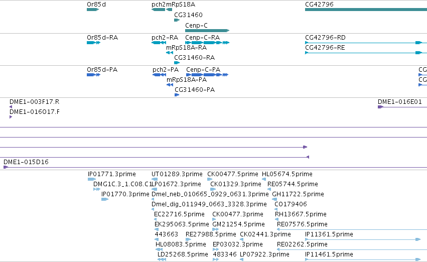Select the HL08083.5prime EST glyph
This screenshot has width=427, height=262.
(x=159, y=249)
